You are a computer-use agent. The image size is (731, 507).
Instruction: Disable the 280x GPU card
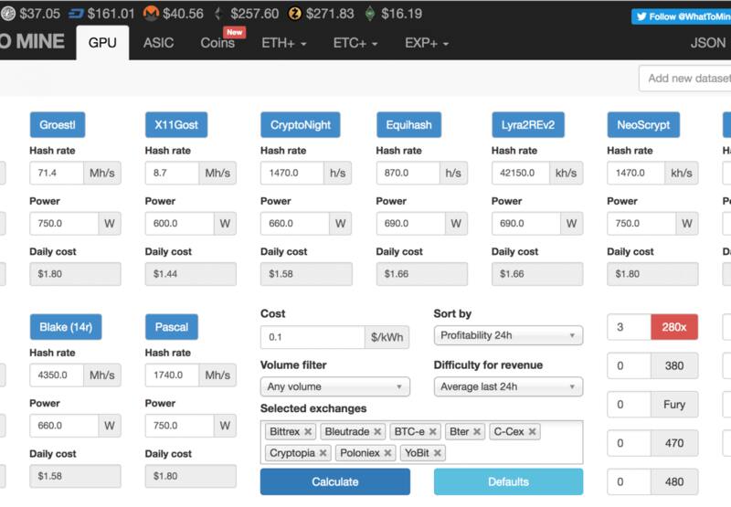[673, 327]
